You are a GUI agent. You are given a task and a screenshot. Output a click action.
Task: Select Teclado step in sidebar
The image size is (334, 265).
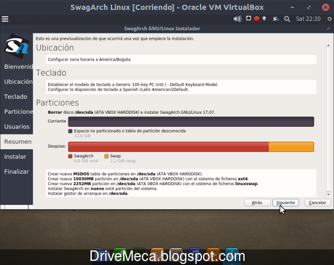16,97
